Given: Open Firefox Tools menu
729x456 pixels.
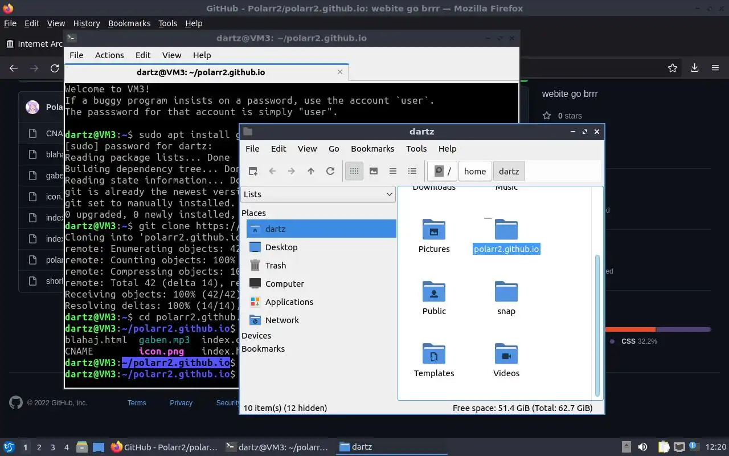Looking at the screenshot, I should [x=167, y=23].
